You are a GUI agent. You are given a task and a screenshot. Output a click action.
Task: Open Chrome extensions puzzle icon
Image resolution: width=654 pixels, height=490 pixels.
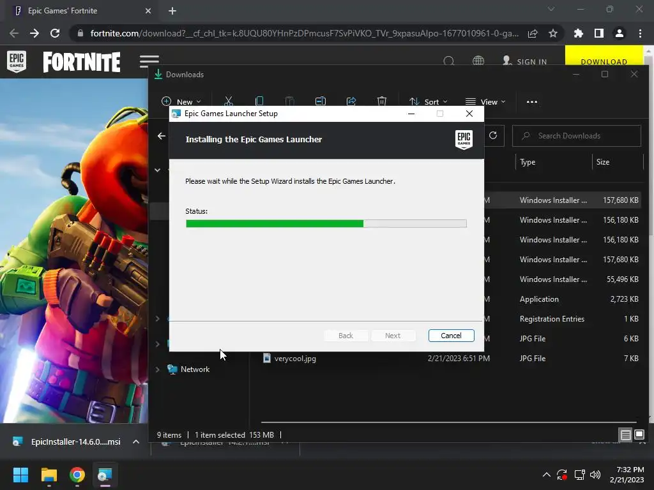tap(579, 33)
